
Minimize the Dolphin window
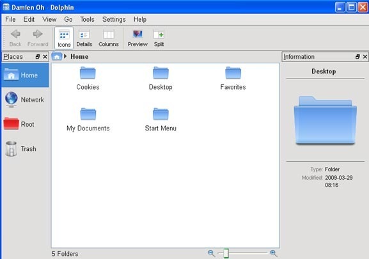[340, 7]
